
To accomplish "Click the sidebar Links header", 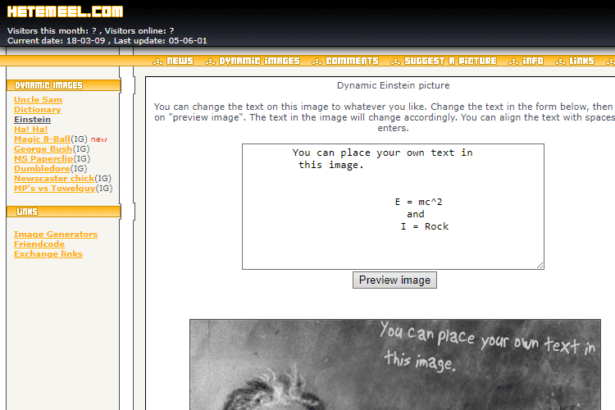I will (x=63, y=212).
